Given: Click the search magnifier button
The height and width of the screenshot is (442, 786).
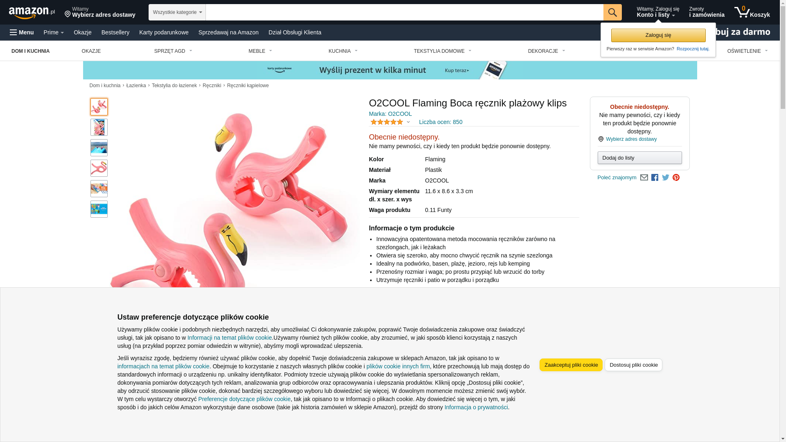Looking at the screenshot, I should (x=612, y=12).
